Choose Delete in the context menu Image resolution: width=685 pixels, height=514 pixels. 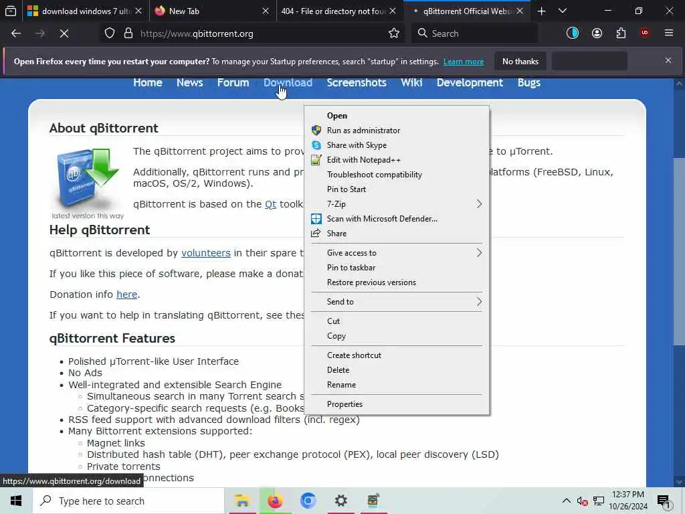pyautogui.click(x=397, y=370)
